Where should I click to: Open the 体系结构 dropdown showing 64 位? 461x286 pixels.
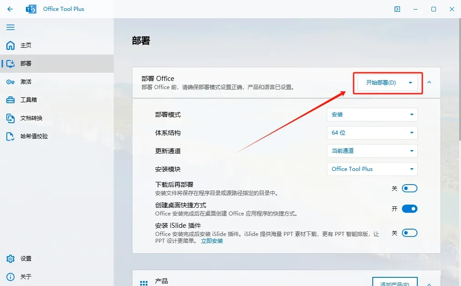pos(372,133)
